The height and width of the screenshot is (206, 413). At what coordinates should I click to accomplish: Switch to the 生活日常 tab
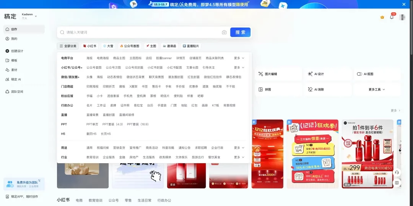tap(144, 200)
